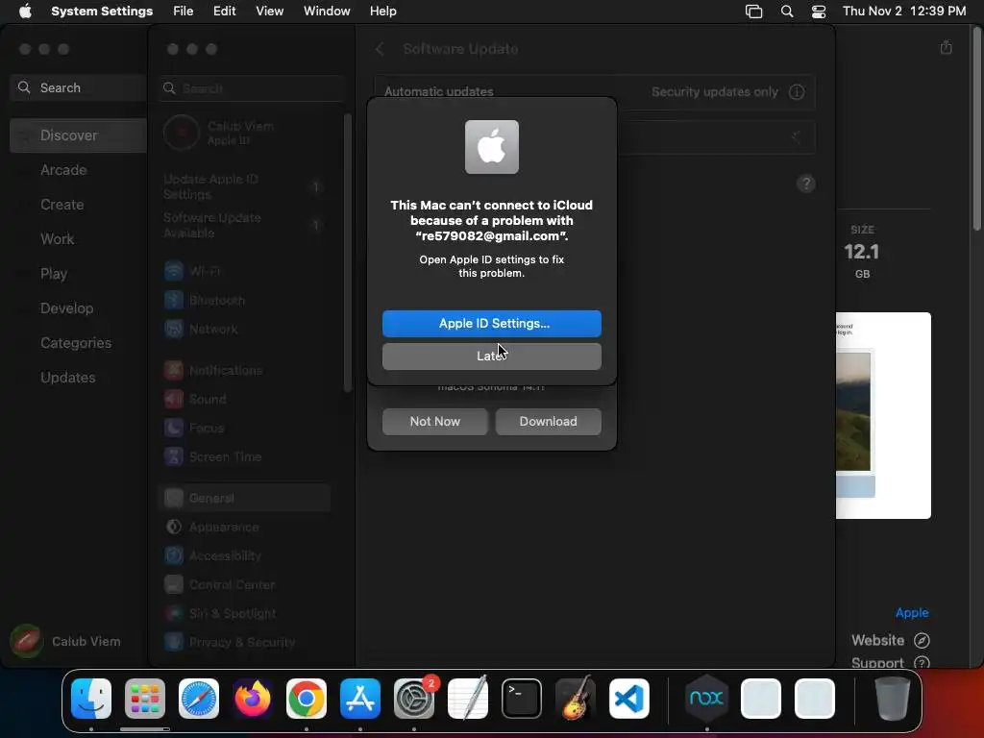Open Safari from the Dock
The width and height of the screenshot is (984, 738).
[199, 699]
